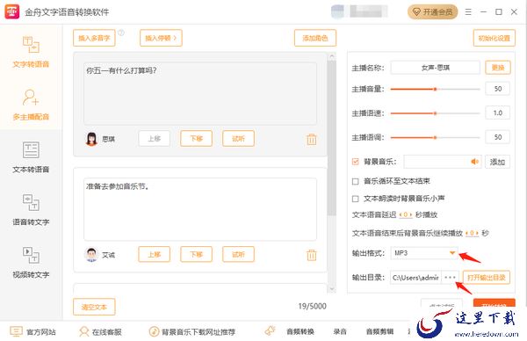Click the 主播名称 field showing 女声-思琪

(x=436, y=68)
